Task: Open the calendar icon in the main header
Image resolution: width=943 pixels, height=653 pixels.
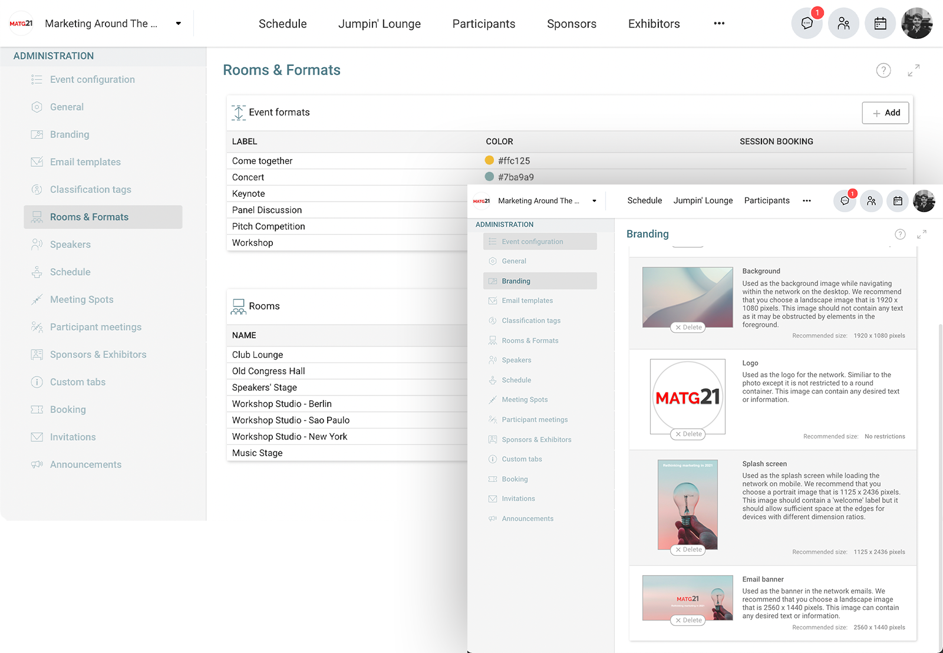Action: 880,24
